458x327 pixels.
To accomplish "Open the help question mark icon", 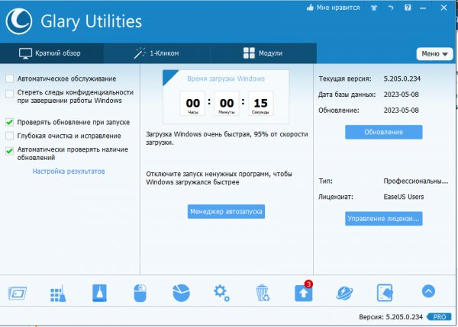I will (x=408, y=8).
